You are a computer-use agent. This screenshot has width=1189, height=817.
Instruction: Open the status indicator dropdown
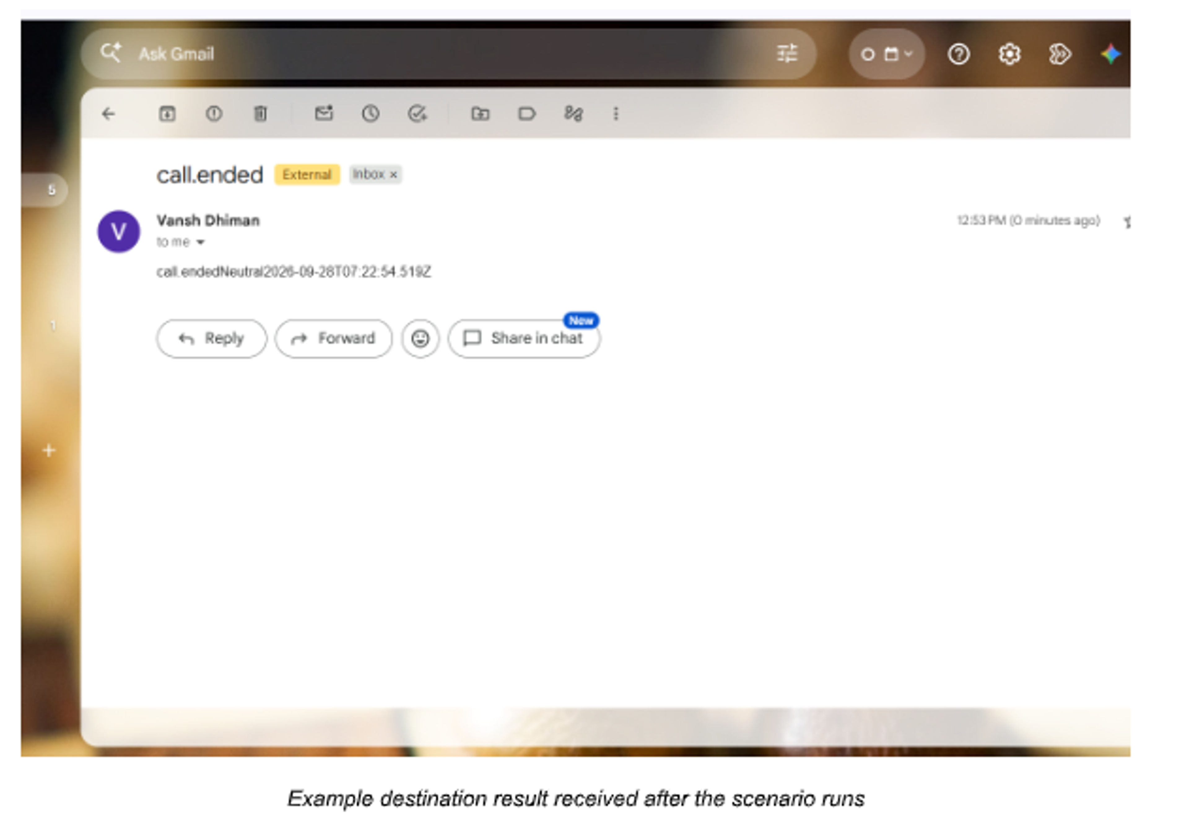(x=887, y=54)
